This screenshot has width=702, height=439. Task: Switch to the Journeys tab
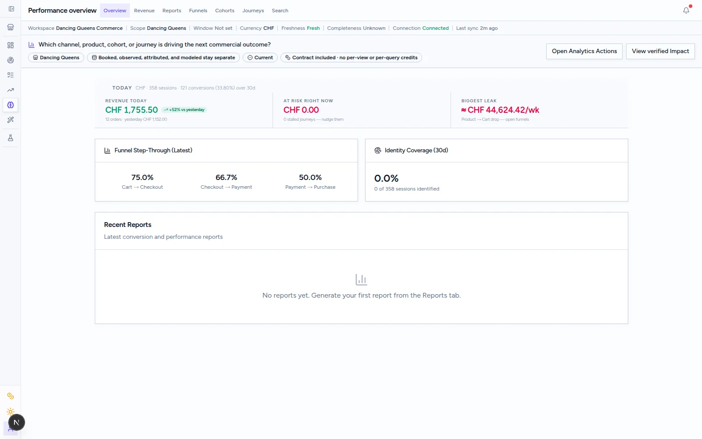coord(253,11)
